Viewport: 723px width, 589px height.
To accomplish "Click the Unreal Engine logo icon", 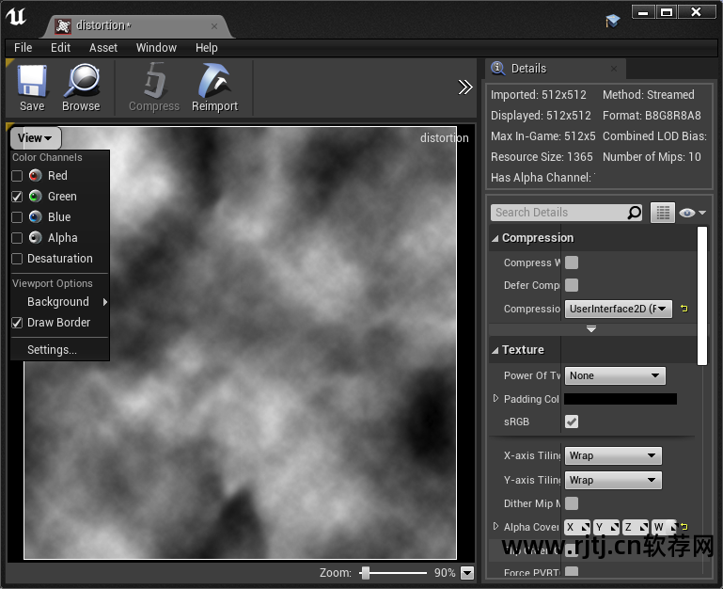I will point(16,17).
